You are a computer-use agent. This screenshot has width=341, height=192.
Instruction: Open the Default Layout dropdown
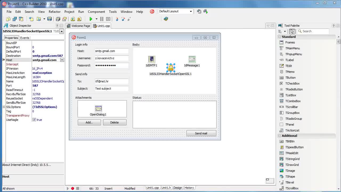click(x=191, y=11)
